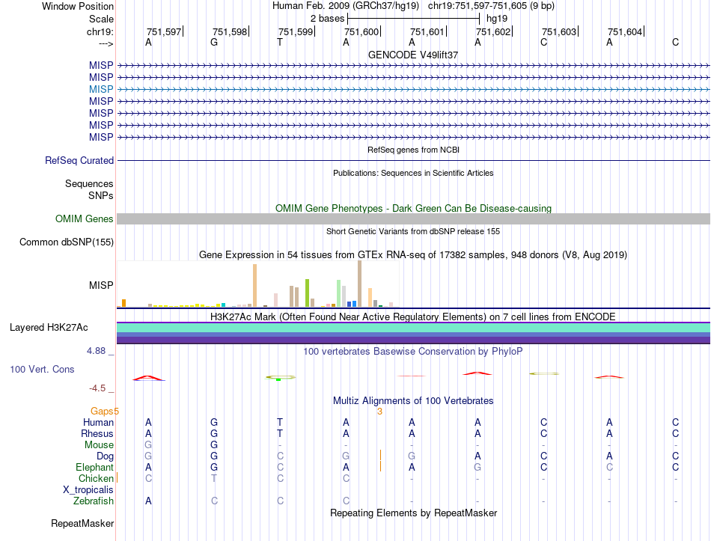Open the H3K27Ac Mark ENCODE track title
711x541 pixels.
pos(413,317)
